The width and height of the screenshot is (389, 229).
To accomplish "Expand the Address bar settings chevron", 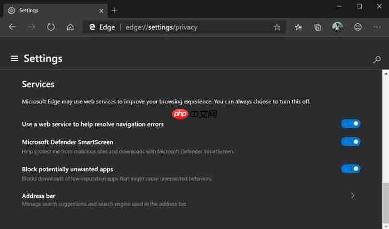I will pyautogui.click(x=353, y=196).
